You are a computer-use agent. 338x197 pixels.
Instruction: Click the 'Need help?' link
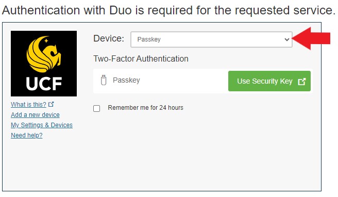[x=27, y=135]
